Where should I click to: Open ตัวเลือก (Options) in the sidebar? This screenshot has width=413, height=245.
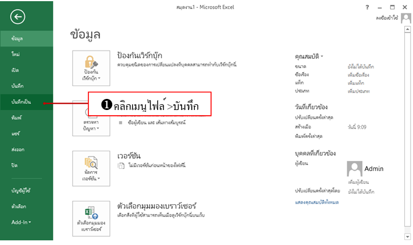point(26,207)
